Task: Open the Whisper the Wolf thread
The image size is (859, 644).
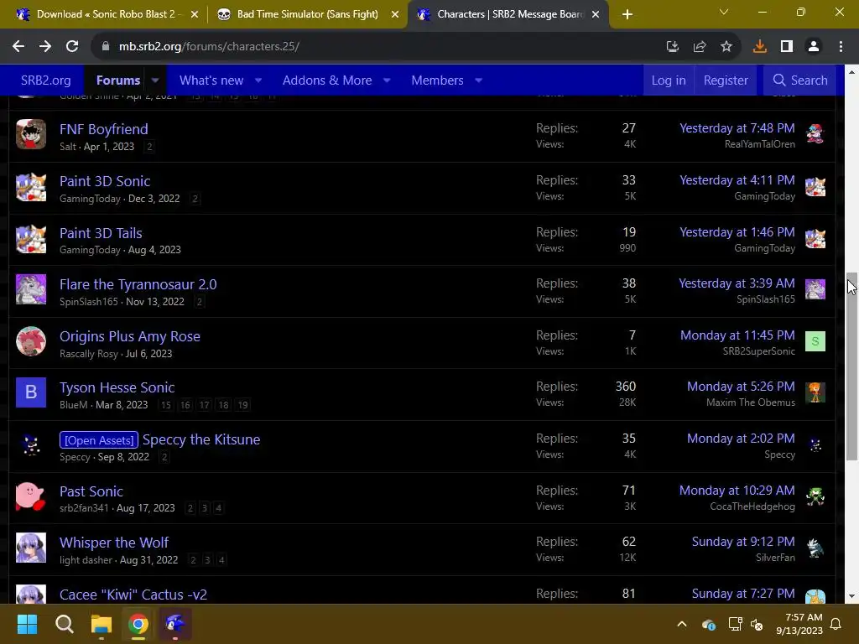Action: pos(114,543)
